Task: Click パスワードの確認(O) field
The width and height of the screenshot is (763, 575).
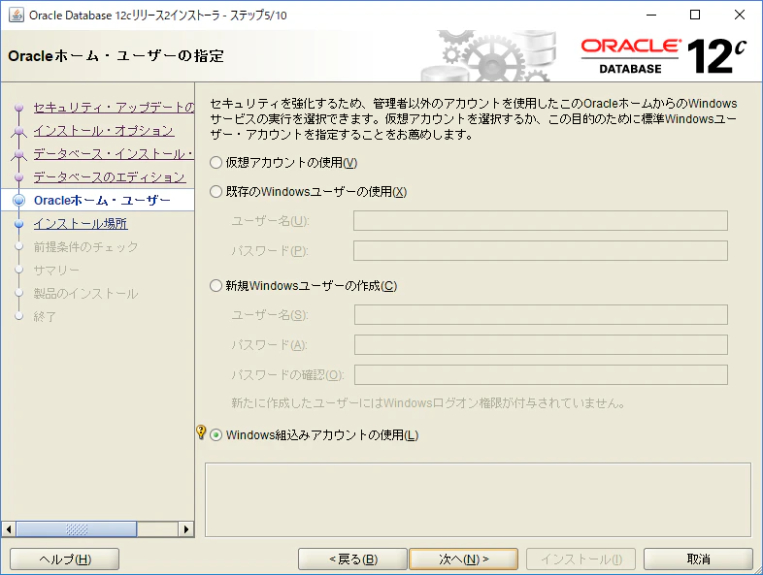Action: click(541, 374)
